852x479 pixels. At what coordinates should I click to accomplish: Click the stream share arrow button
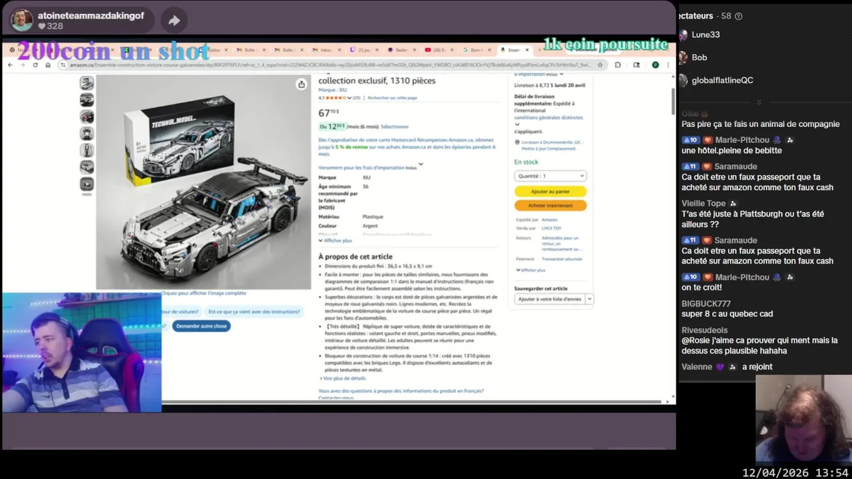click(174, 21)
